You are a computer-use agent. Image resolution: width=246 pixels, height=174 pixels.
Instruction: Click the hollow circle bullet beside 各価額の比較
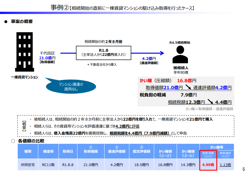[x=13, y=140]
